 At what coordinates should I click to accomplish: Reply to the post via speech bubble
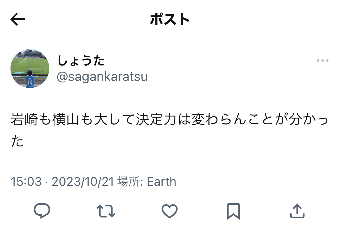click(x=42, y=211)
